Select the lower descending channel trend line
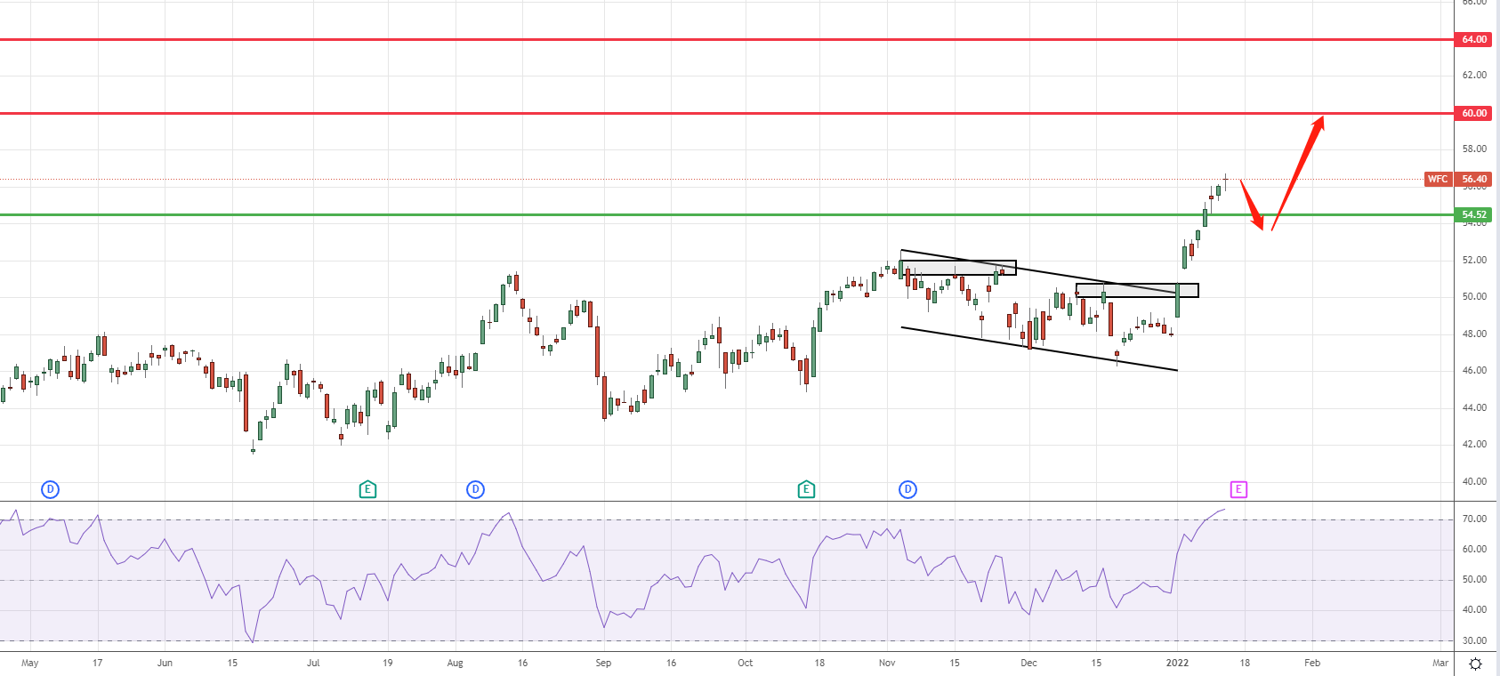Image resolution: width=1500 pixels, height=676 pixels. (1039, 349)
